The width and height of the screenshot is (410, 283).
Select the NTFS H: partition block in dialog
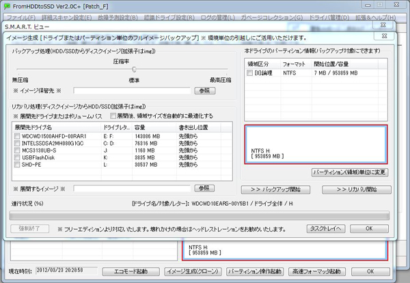point(316,144)
